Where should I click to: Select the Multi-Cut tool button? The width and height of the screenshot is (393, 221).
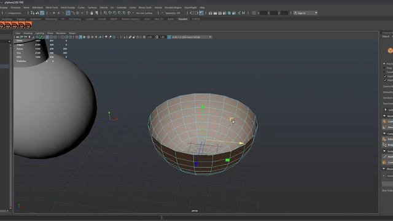[x=387, y=157]
